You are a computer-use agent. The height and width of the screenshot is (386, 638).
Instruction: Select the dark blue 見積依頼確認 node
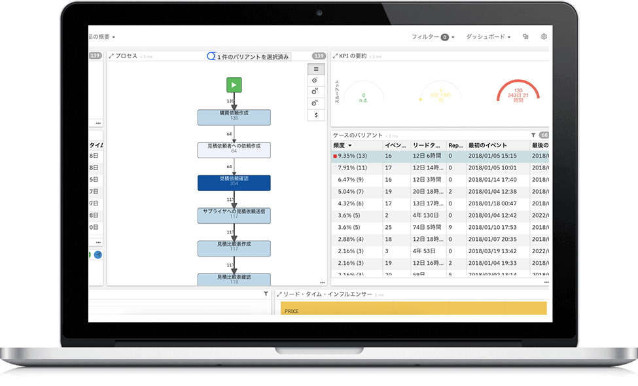pos(234,183)
